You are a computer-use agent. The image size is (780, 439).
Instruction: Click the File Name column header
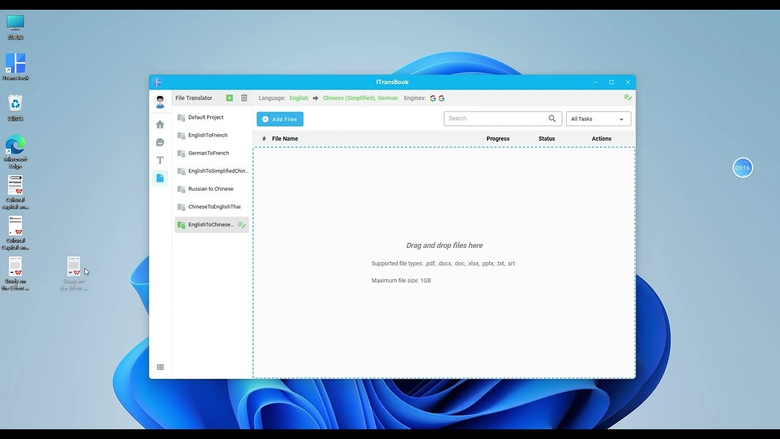click(285, 139)
